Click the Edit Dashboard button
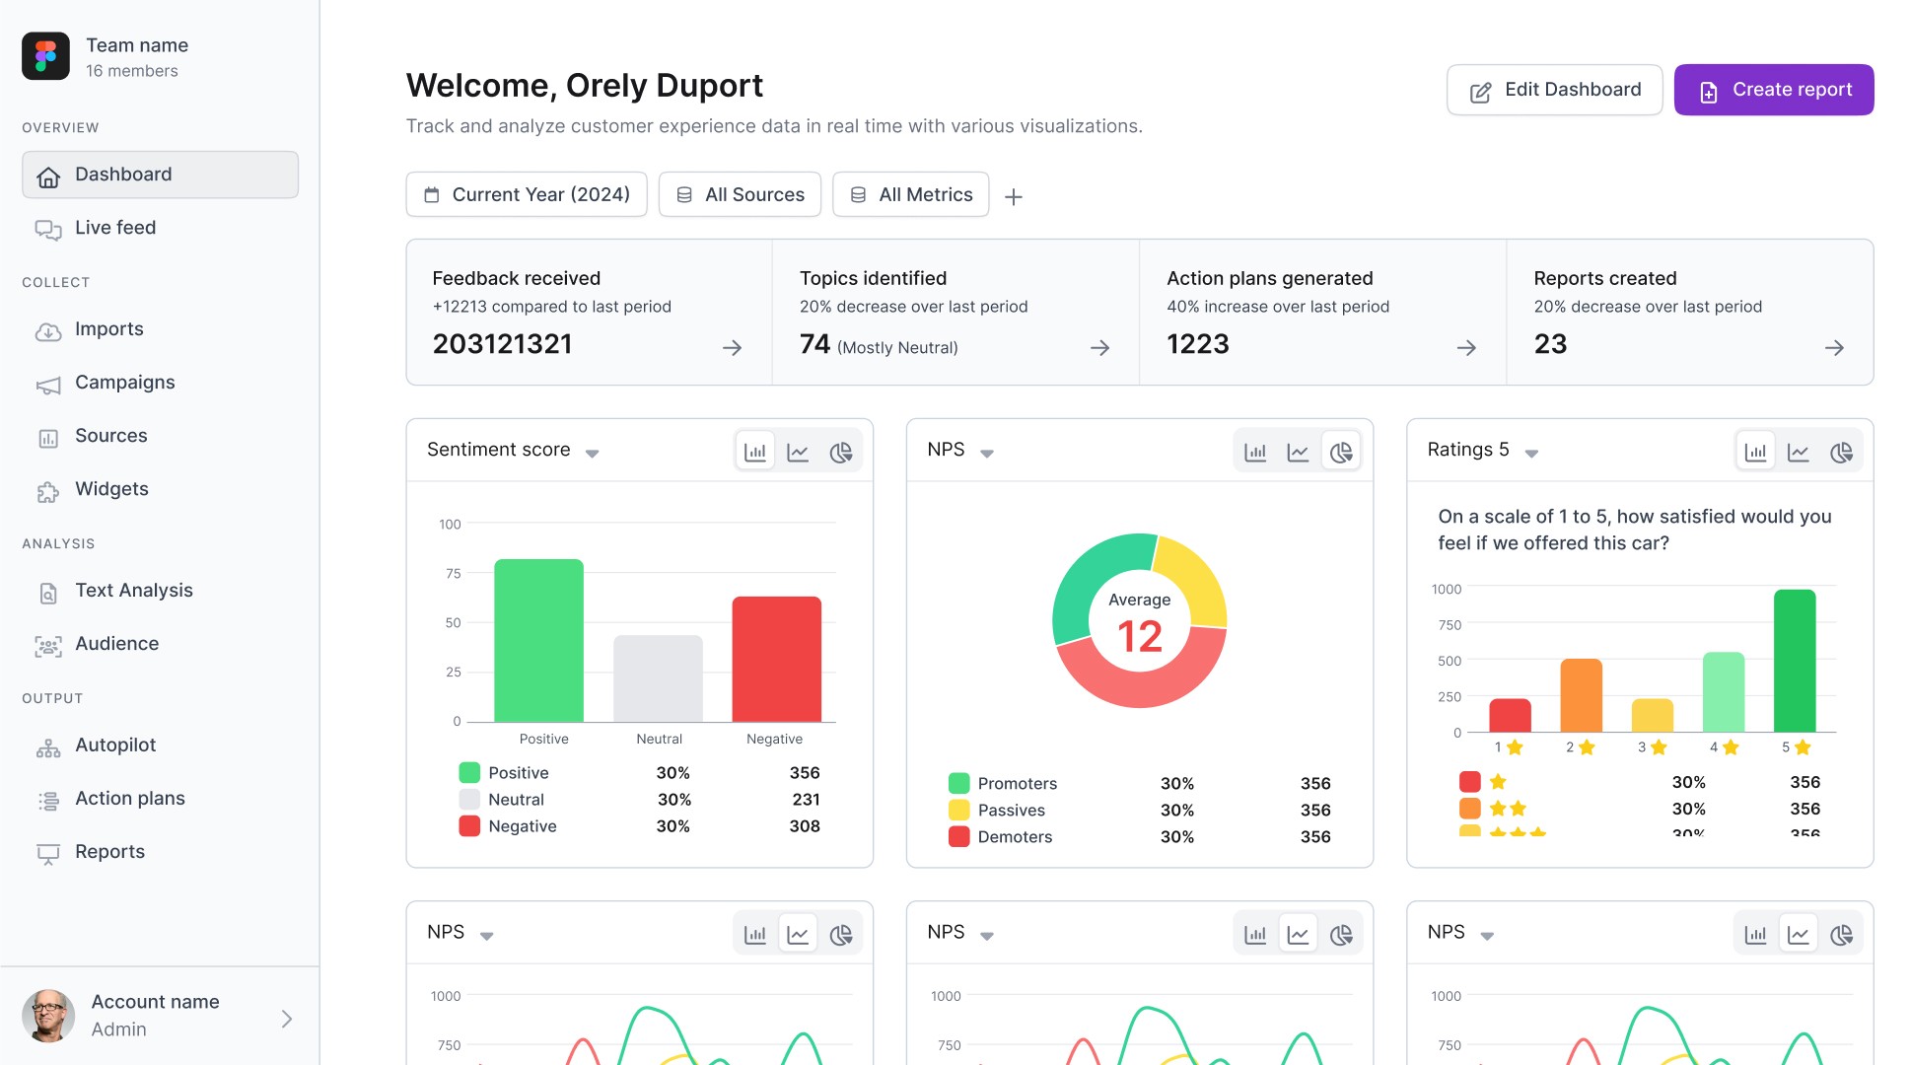 [1554, 90]
